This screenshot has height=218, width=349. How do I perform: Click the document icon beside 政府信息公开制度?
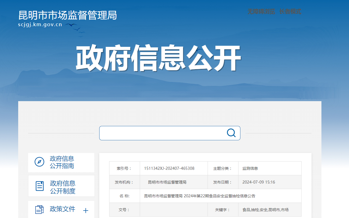click(x=40, y=186)
